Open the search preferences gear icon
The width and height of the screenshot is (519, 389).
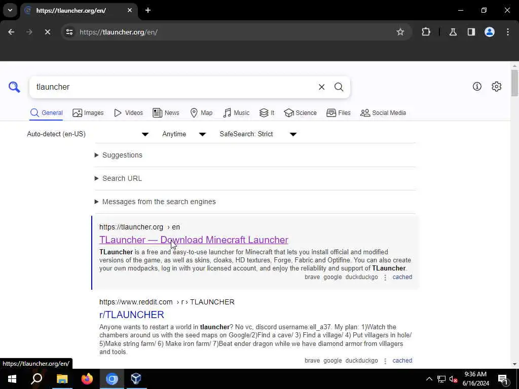pos(496,86)
